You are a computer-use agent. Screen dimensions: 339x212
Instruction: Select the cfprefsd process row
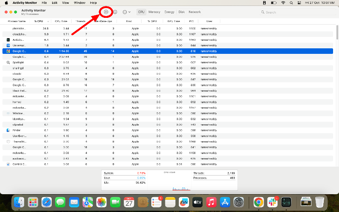tap(167, 125)
